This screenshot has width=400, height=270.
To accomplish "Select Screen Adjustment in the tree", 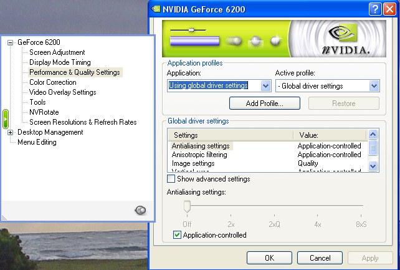I will [x=57, y=52].
